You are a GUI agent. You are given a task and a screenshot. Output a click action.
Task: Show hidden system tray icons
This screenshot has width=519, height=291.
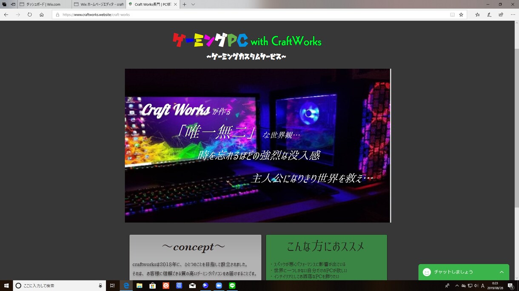[457, 285]
